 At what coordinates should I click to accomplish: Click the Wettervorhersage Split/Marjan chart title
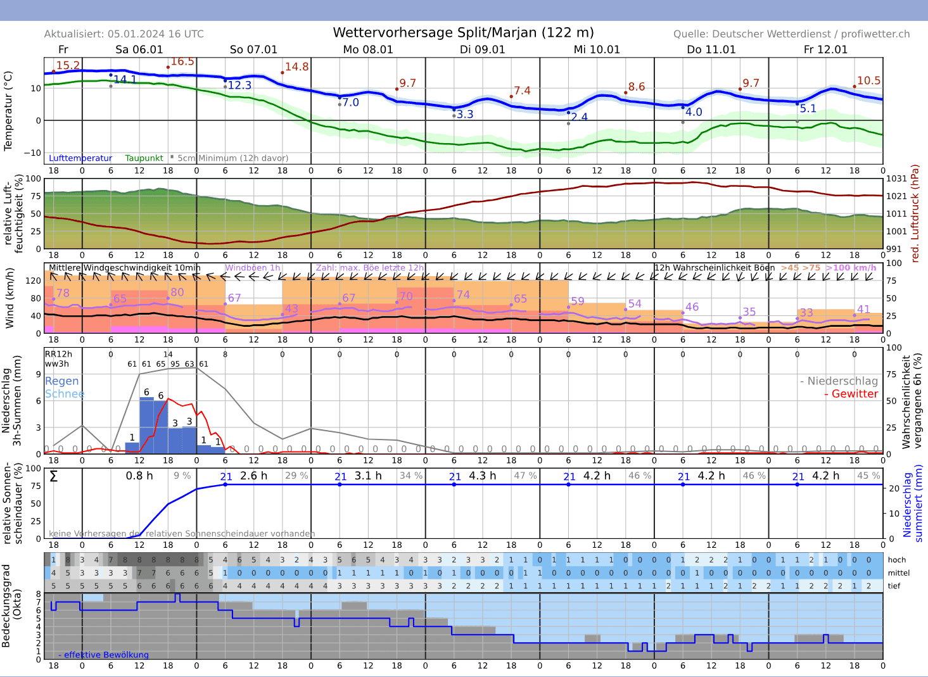pos(463,33)
